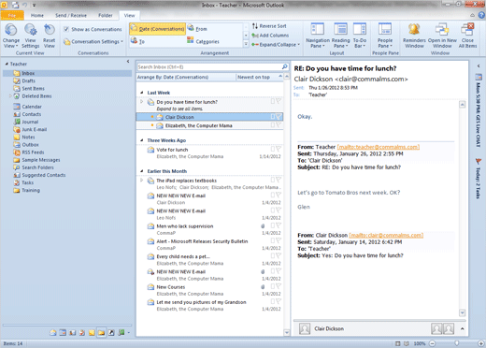Open the To-Do Bar dropdown
The height and width of the screenshot is (348, 486).
[360, 36]
